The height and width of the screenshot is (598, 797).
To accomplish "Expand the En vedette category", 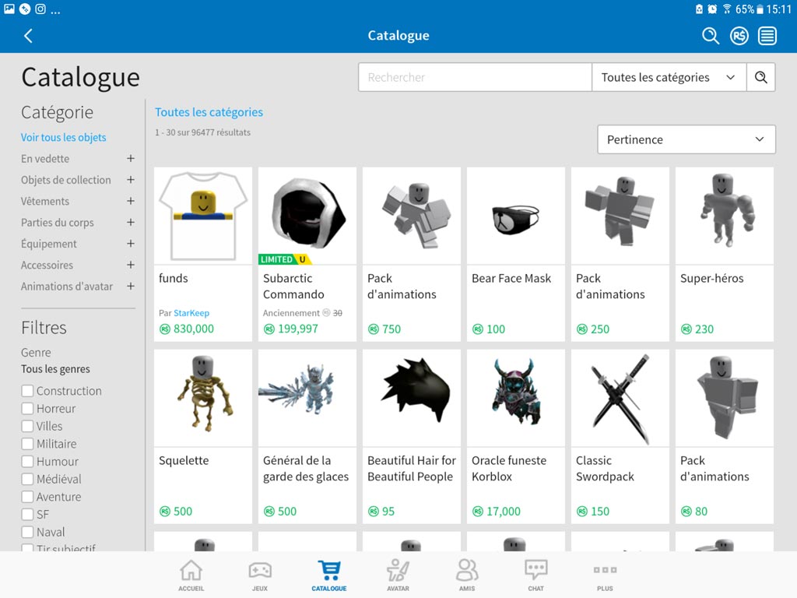I will click(131, 159).
